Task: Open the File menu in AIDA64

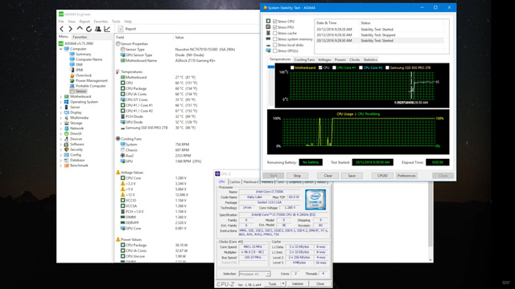Action: click(61, 22)
